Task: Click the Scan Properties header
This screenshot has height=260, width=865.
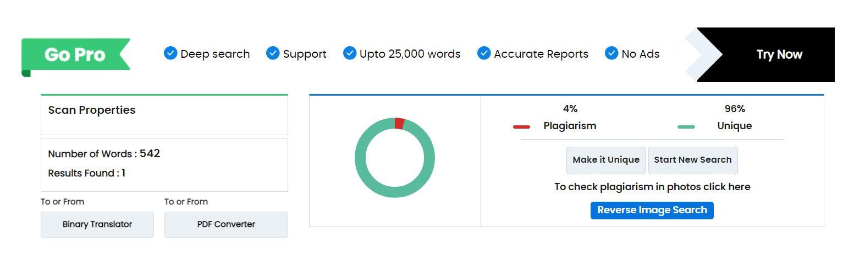Action: [92, 110]
